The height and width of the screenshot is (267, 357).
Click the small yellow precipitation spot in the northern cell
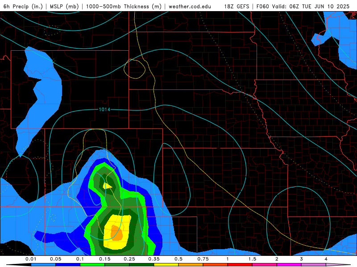click(x=107, y=186)
